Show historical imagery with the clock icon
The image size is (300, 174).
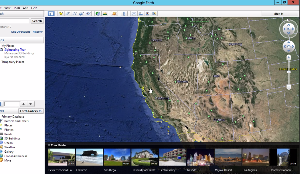click(x=98, y=14)
